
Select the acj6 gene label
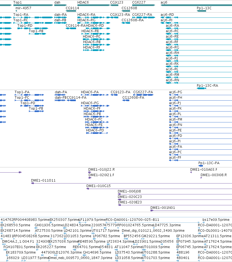point(164,2)
